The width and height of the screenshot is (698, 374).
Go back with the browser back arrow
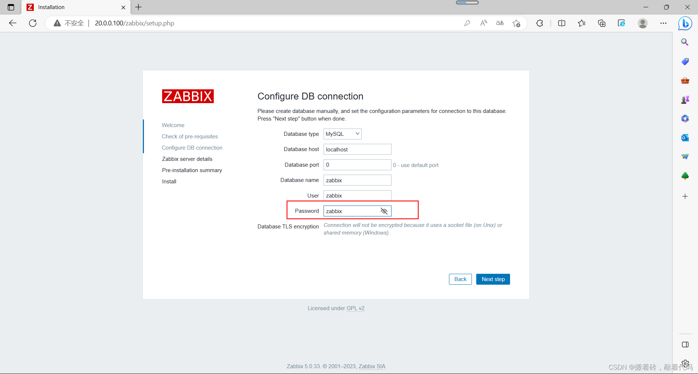(13, 23)
